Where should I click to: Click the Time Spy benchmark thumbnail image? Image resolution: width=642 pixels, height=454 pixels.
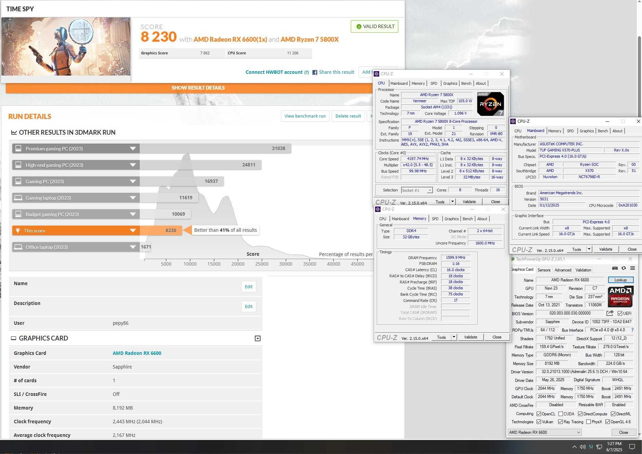(x=66, y=46)
